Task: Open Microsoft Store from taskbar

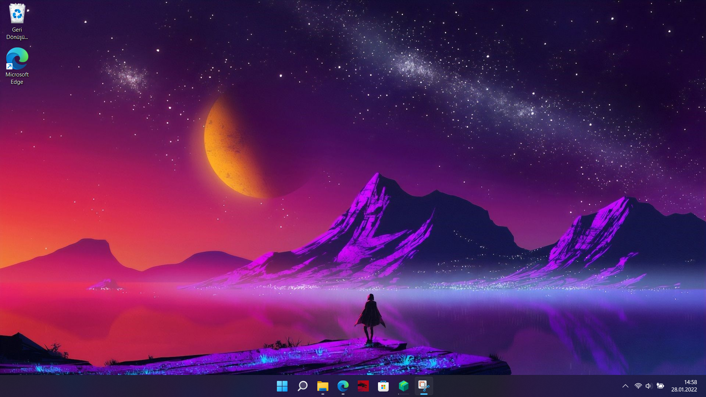Action: (383, 386)
